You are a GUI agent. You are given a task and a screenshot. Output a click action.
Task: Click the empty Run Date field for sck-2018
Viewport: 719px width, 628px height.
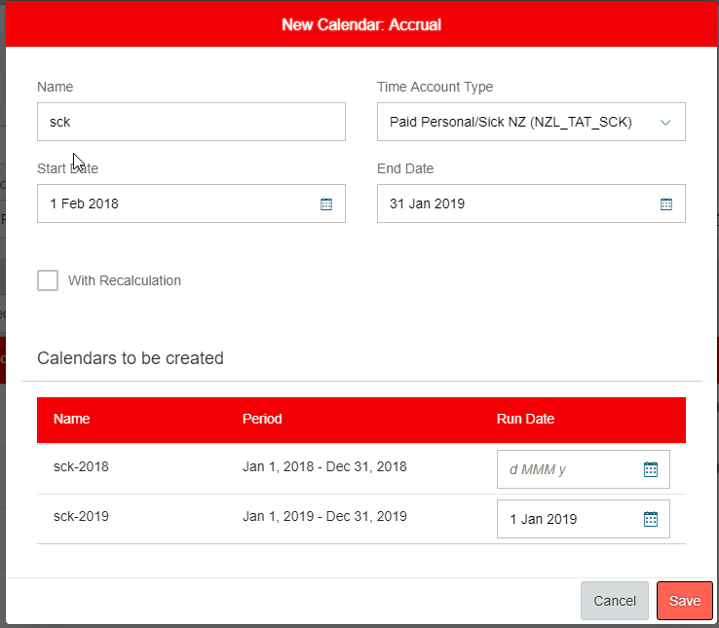click(x=584, y=469)
